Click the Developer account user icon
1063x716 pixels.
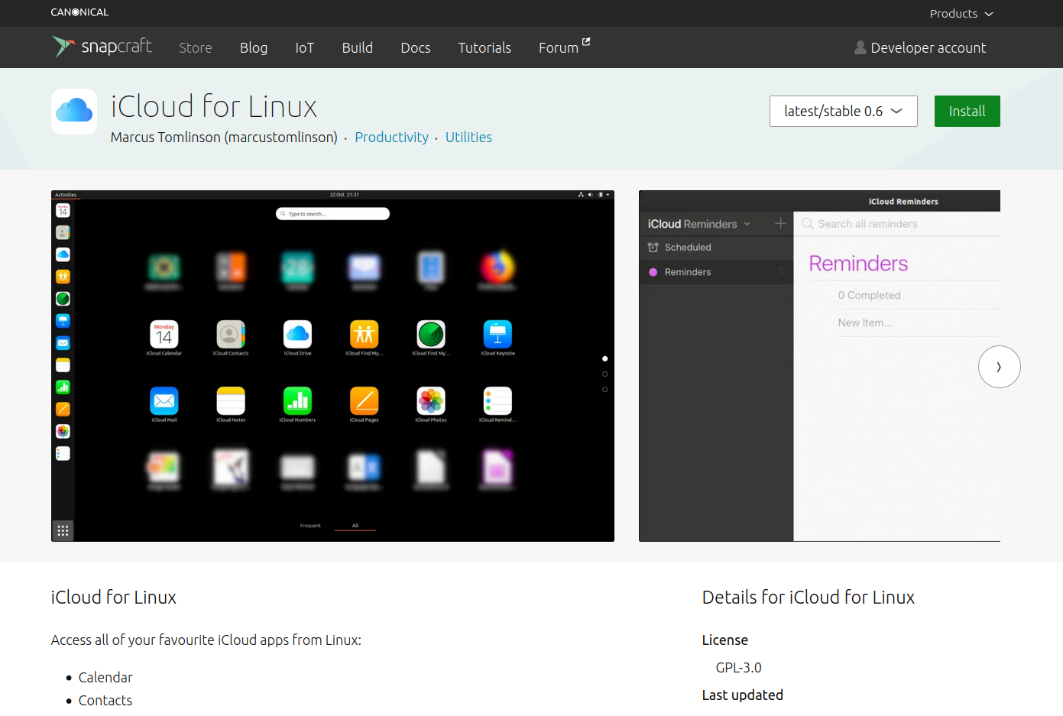point(860,47)
